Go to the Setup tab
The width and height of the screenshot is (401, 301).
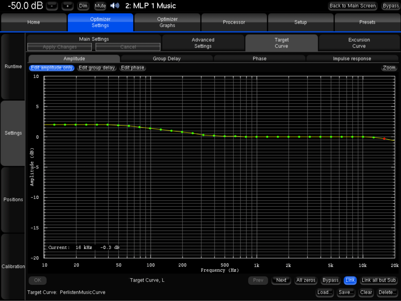point(301,22)
